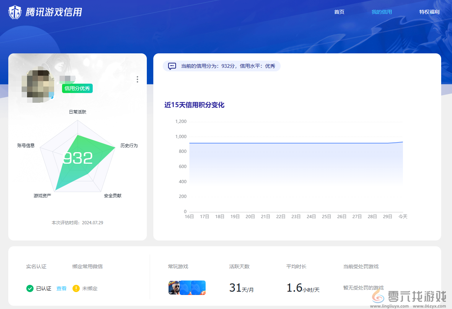Click the 零六游戏 watermark logo
The width and height of the screenshot is (452, 309).
tap(379, 297)
